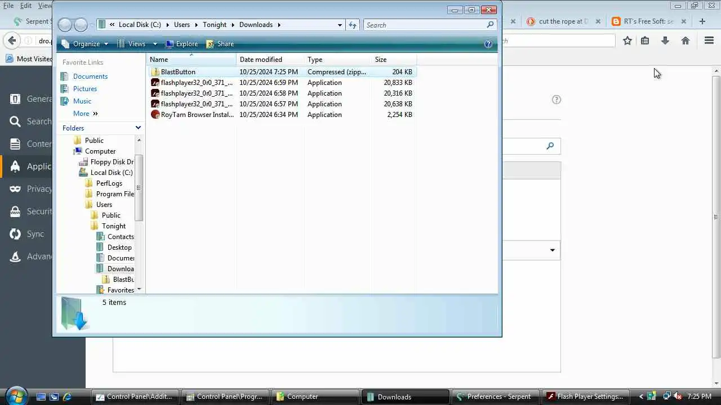
Task: Open the browser hamburger menu
Action: 709,40
